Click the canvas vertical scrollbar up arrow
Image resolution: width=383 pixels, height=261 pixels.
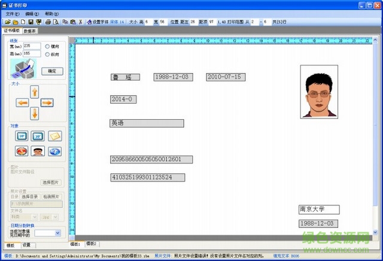coord(375,40)
